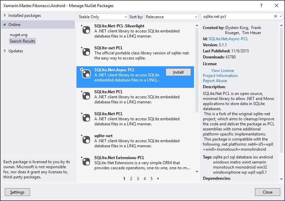Image resolution: width=285 pixels, height=201 pixels.
Task: Click the Dependencies heading
Action: click(217, 178)
